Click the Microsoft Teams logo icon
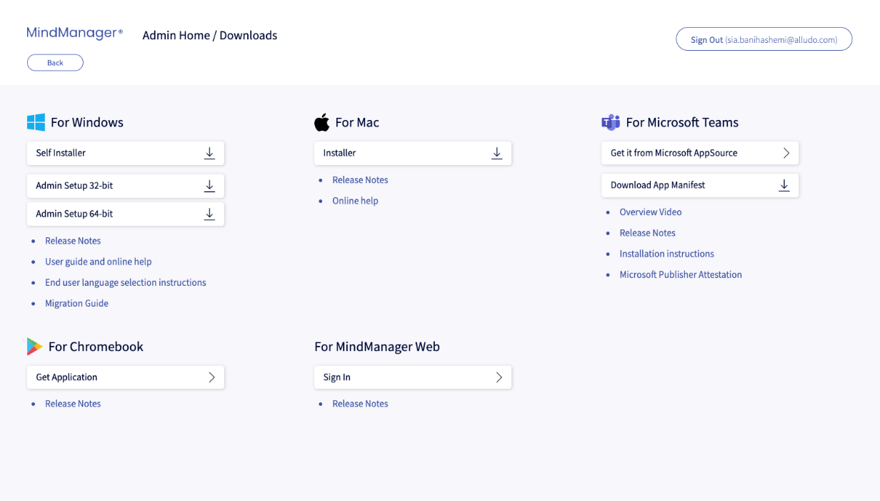Viewport: 880px width, 501px height. coord(611,122)
